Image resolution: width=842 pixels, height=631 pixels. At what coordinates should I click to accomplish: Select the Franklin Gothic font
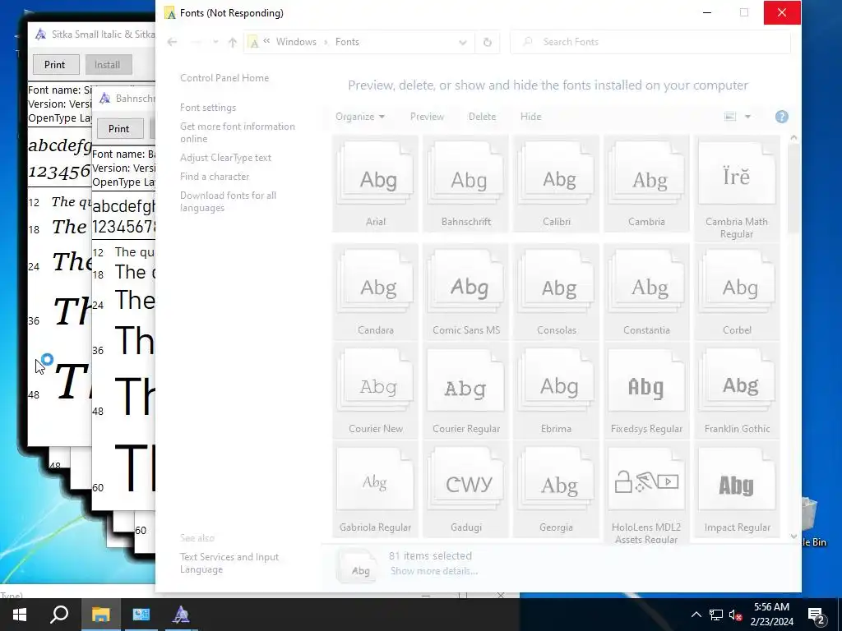[x=737, y=390]
